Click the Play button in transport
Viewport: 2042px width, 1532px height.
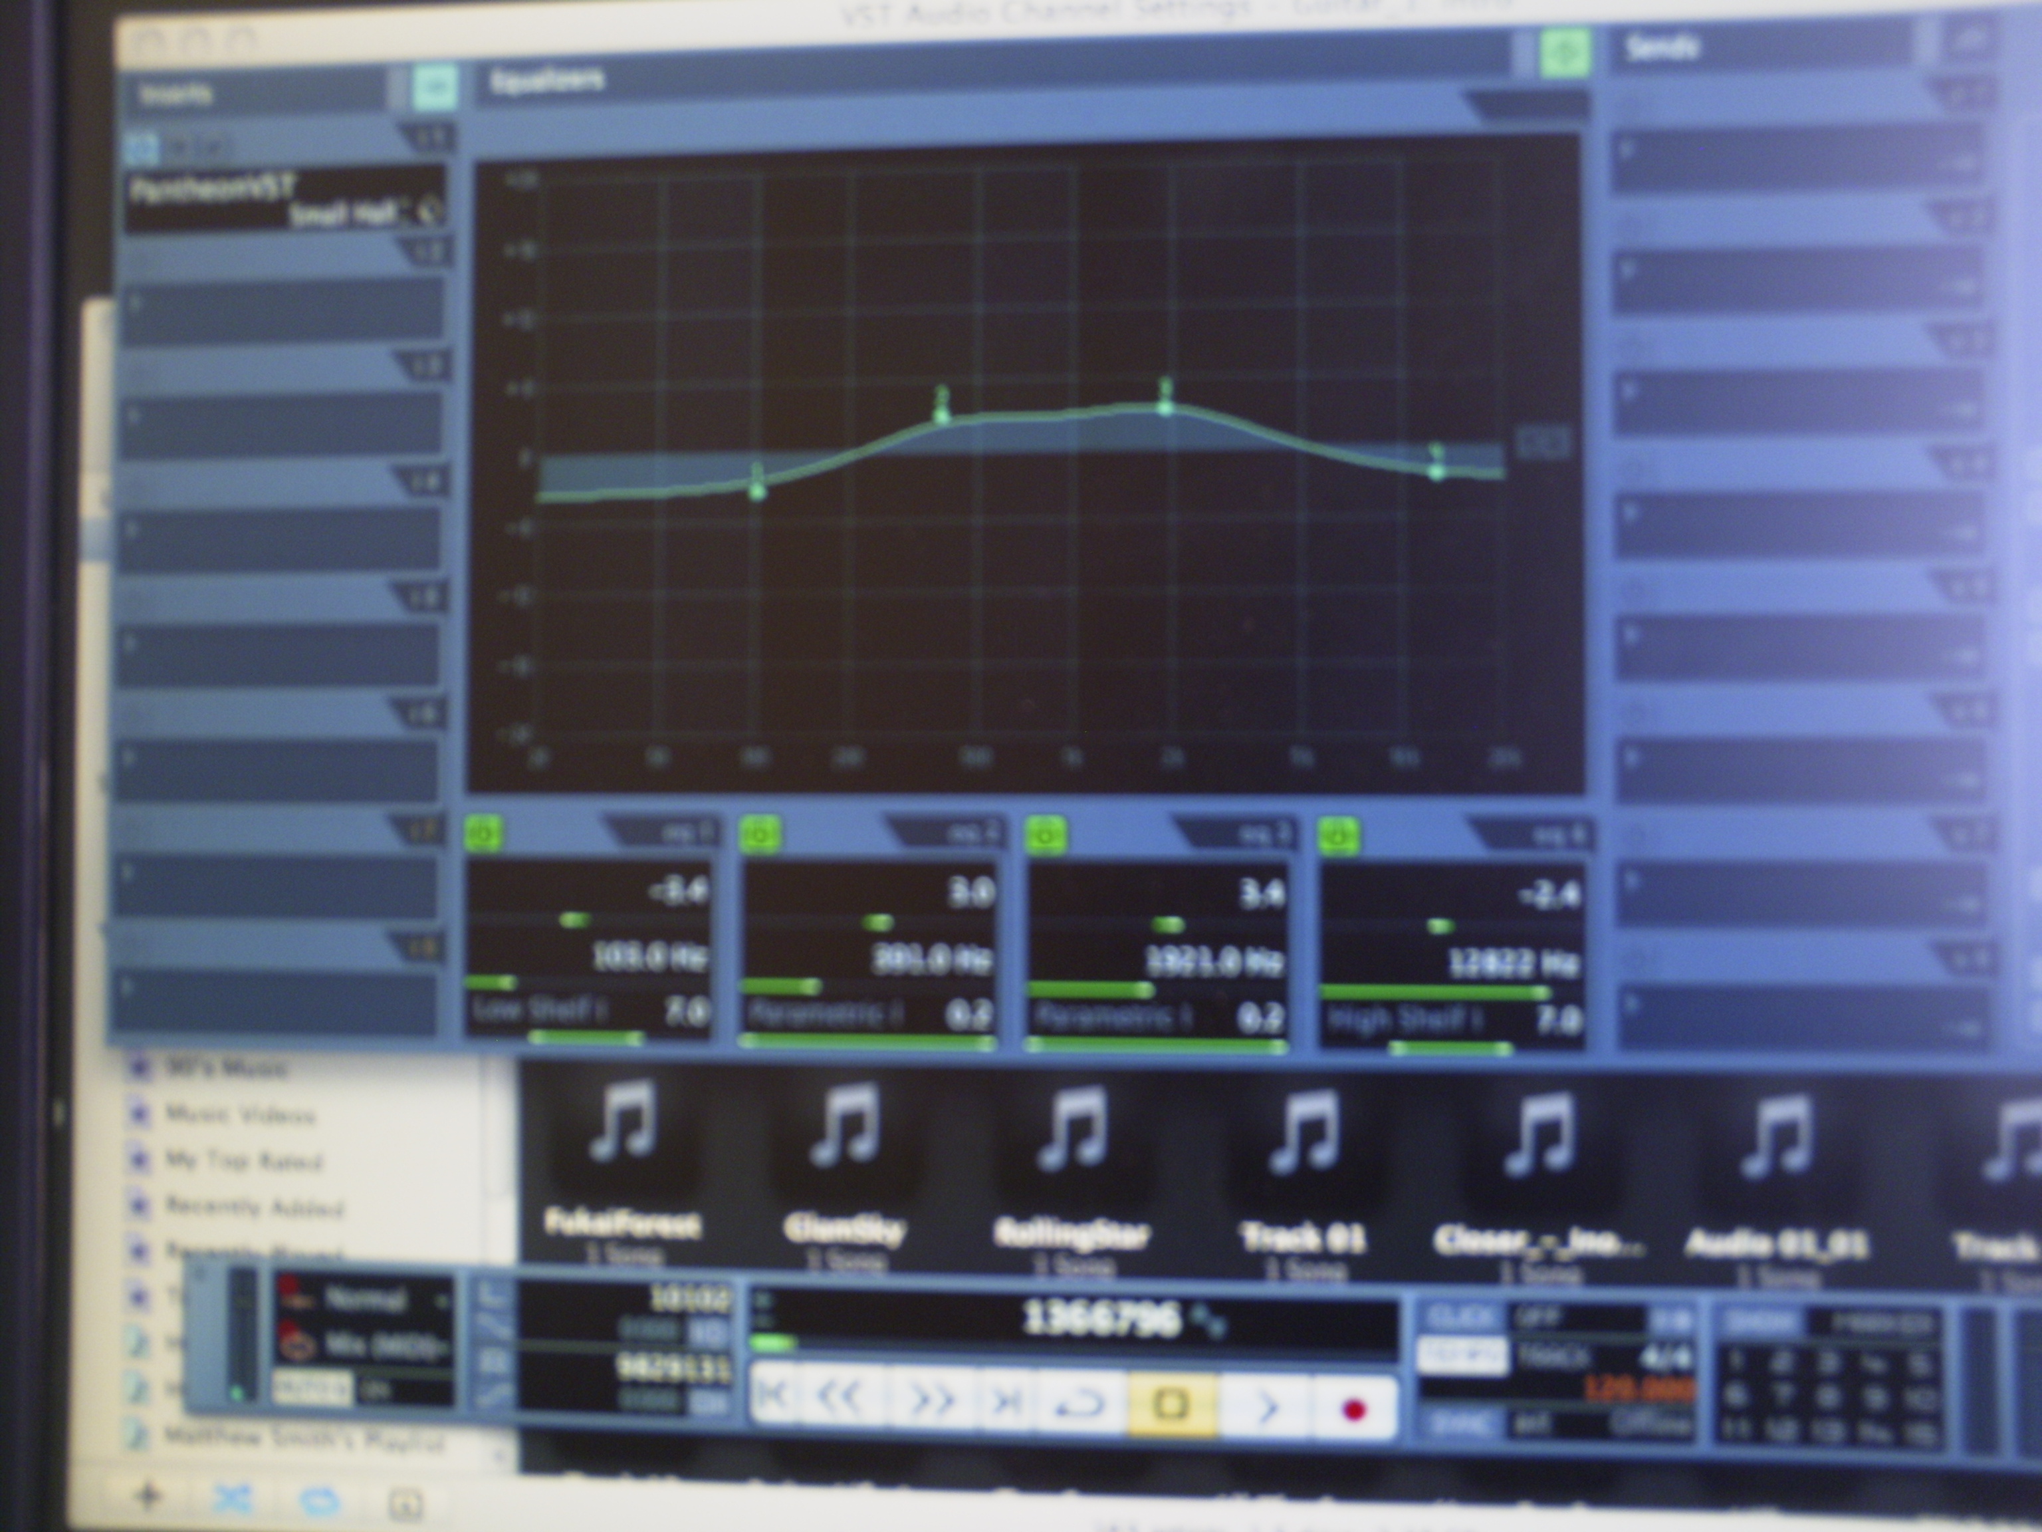[x=1268, y=1408]
